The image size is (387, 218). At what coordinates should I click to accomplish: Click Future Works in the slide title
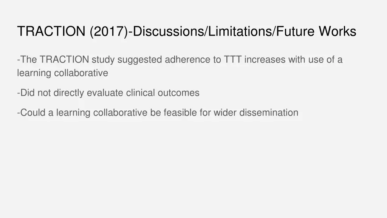pyautogui.click(x=316, y=31)
